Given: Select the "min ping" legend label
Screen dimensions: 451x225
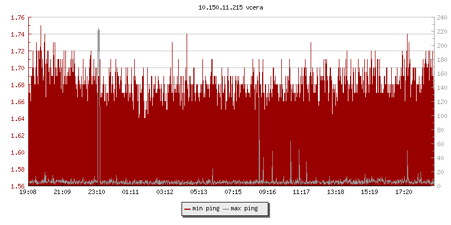Looking at the screenshot, I should (x=205, y=209).
